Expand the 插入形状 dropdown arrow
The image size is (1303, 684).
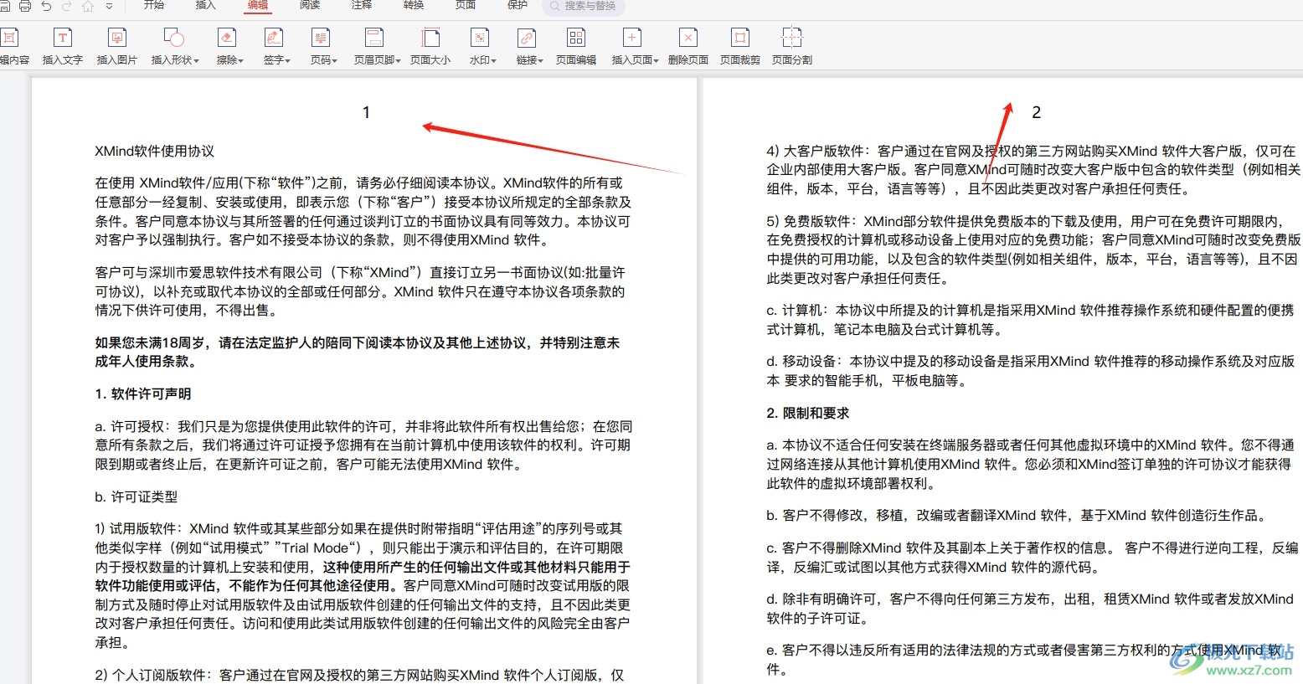(196, 61)
